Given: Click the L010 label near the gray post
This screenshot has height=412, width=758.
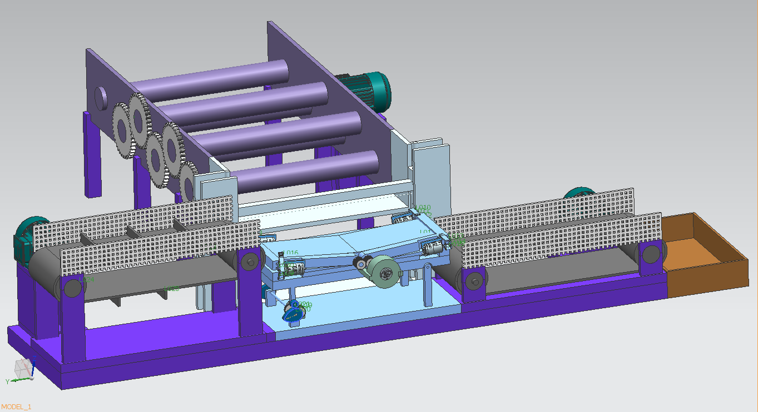Looking at the screenshot, I should 423,208.
